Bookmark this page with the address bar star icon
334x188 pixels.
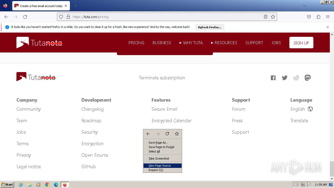273,17
